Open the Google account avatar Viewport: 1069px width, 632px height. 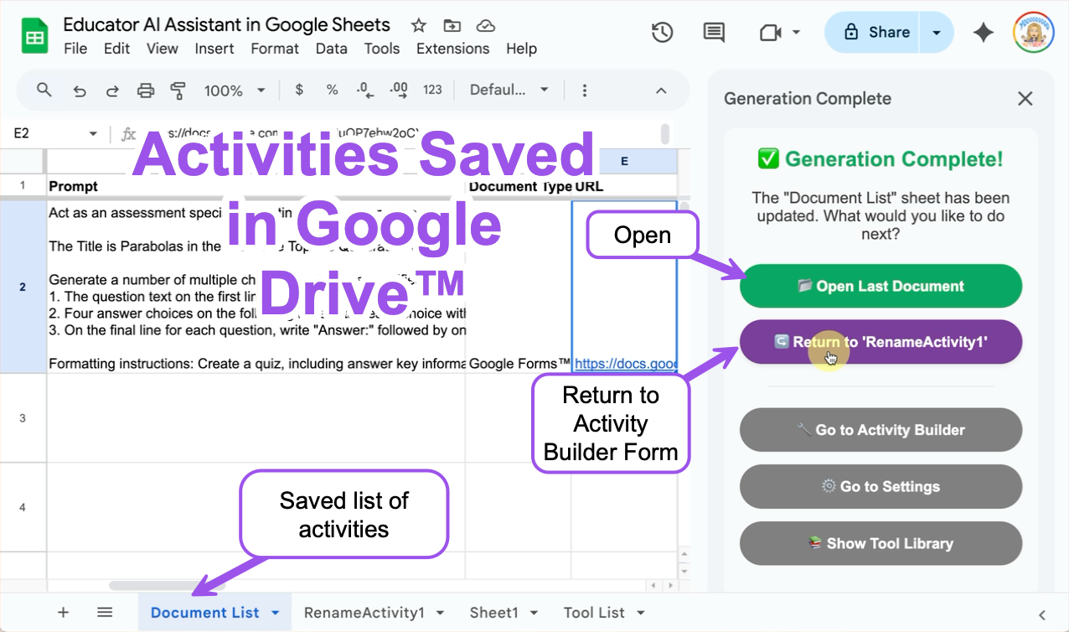click(1034, 33)
